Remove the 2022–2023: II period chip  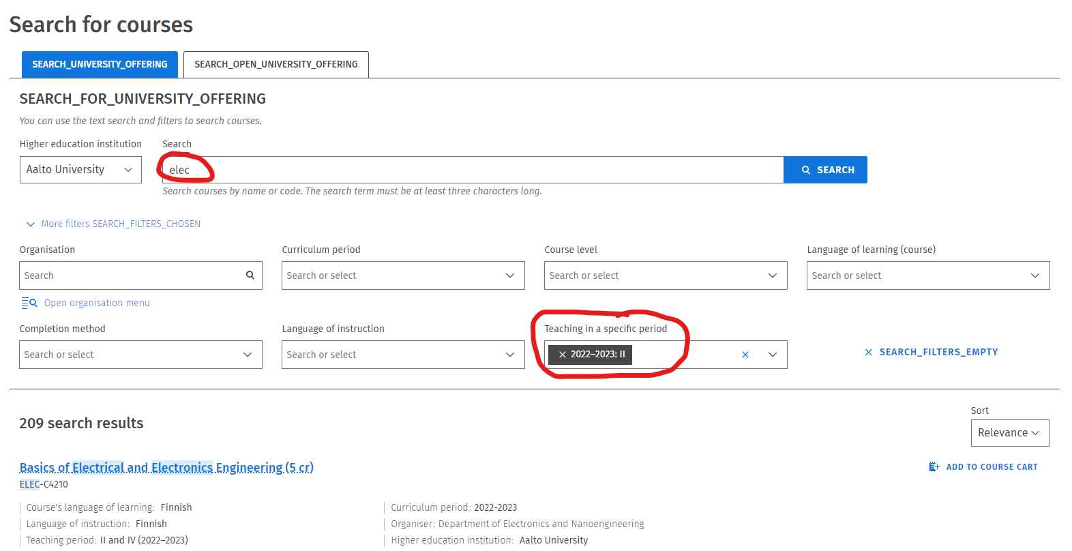pos(563,355)
